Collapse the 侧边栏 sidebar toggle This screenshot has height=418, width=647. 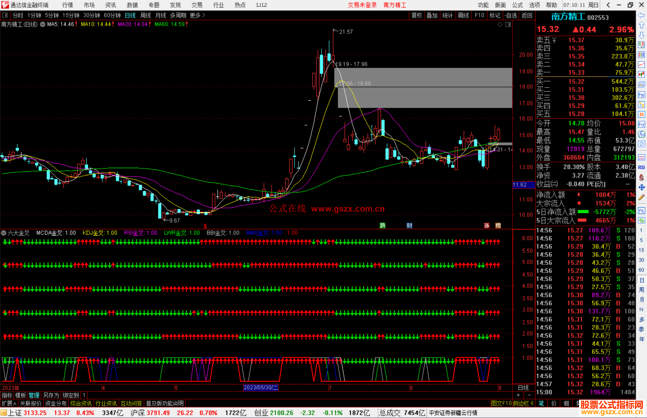[x=523, y=403]
